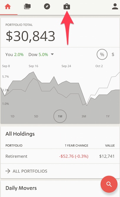Select the 1D time range
Screen dimensions: 120x197
coord(12,116)
